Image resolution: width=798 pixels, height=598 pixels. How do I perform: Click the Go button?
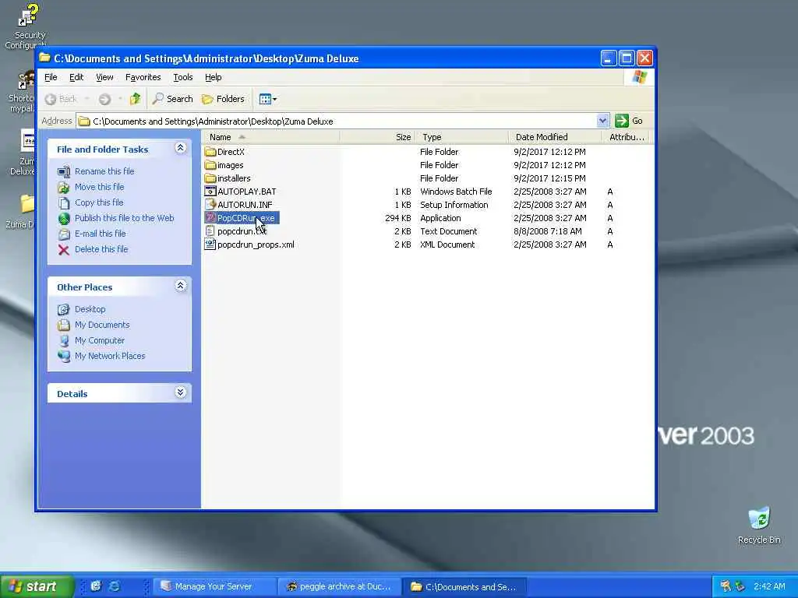coord(629,121)
